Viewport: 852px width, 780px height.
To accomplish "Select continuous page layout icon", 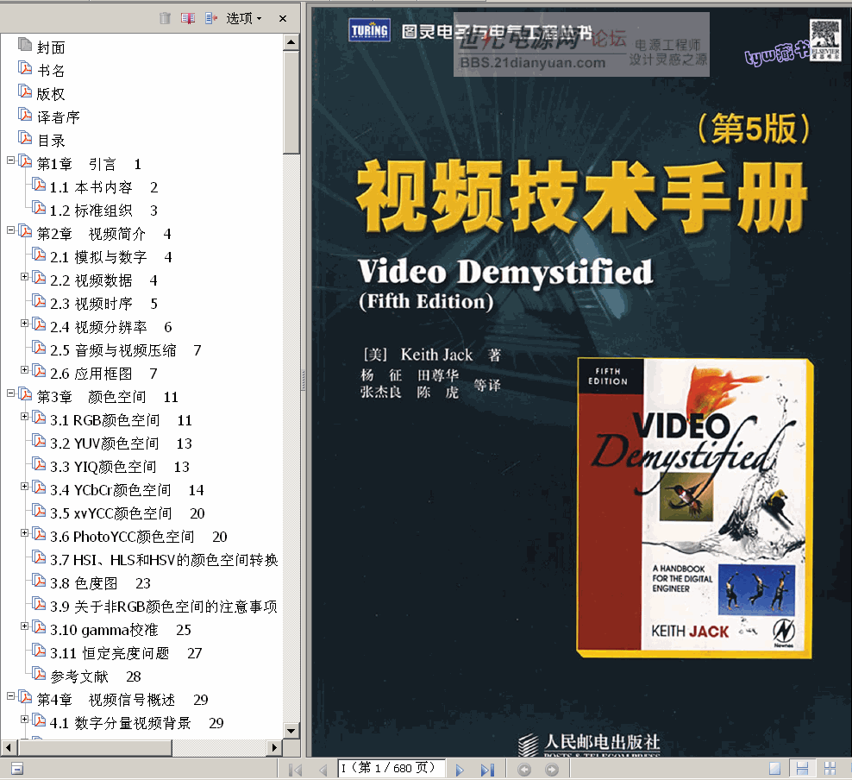I will point(802,769).
